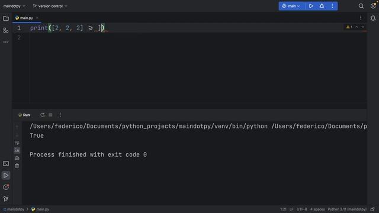Clear all console output trash icon
Image resolution: width=379 pixels, height=213 pixels.
(x=17, y=166)
